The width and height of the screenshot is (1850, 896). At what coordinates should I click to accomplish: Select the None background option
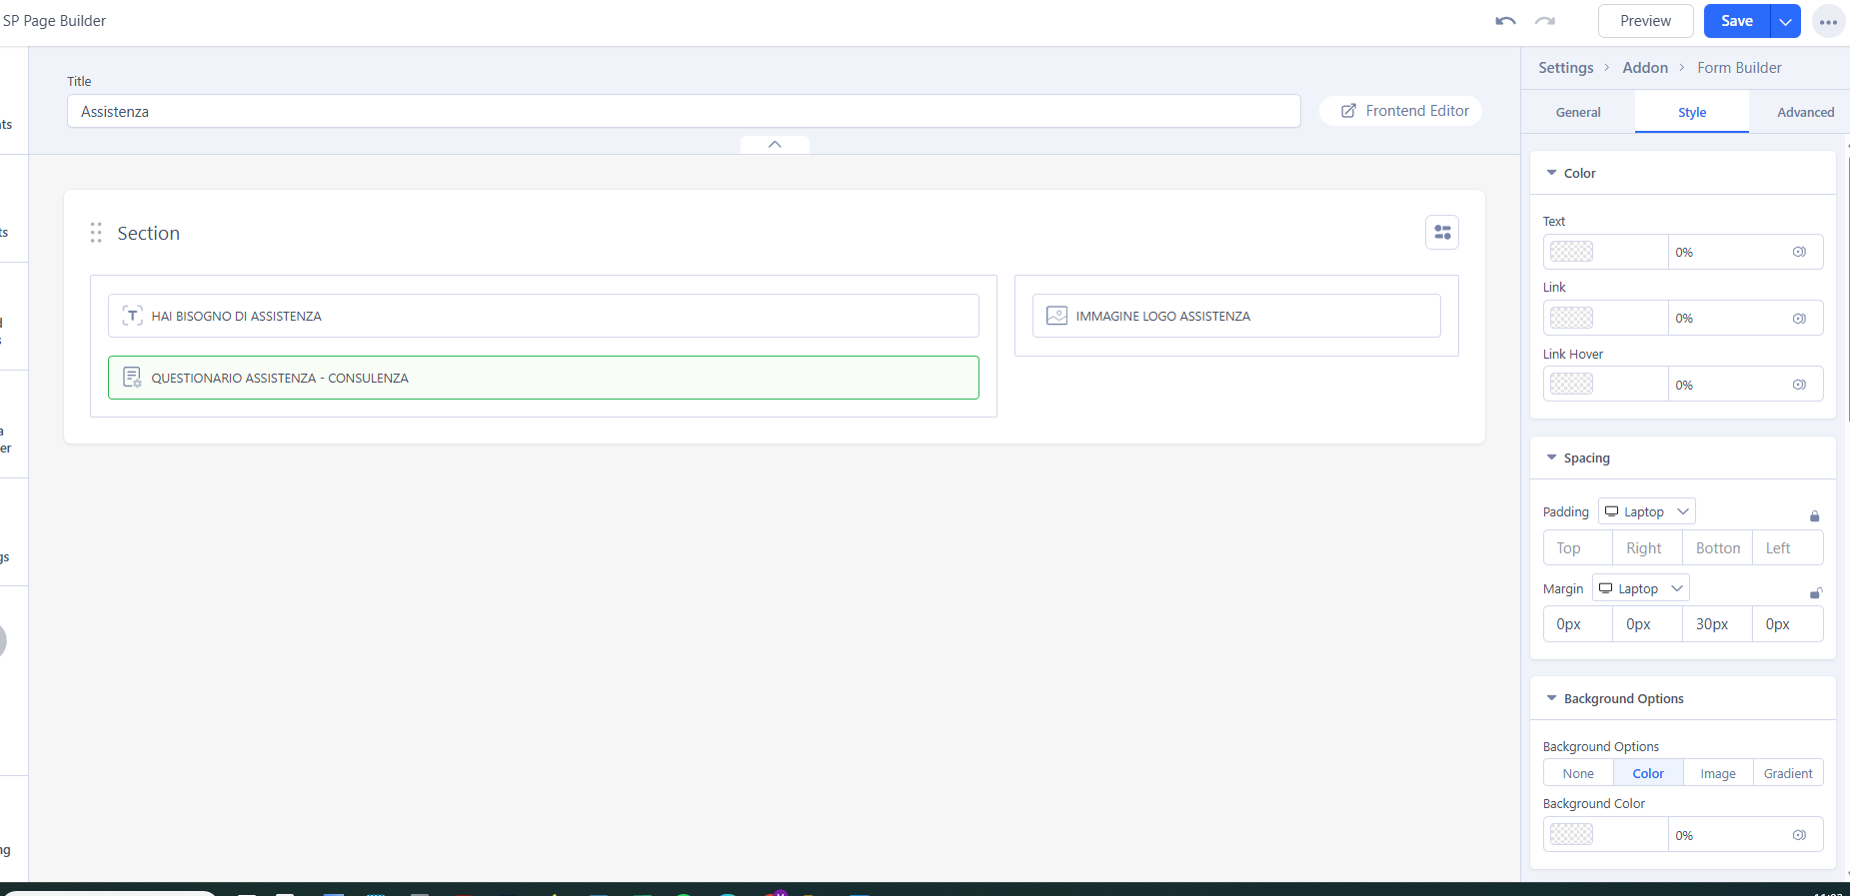1578,773
